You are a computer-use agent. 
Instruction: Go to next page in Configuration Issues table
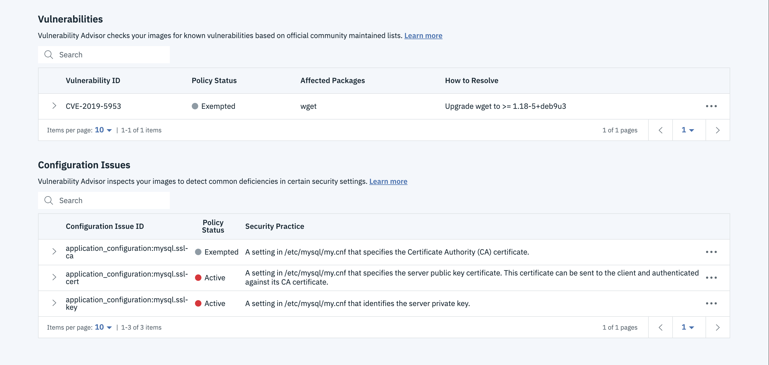click(x=718, y=327)
